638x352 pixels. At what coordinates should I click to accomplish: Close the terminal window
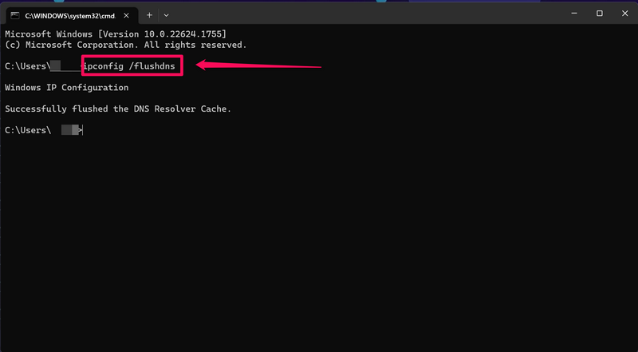pyautogui.click(x=625, y=13)
